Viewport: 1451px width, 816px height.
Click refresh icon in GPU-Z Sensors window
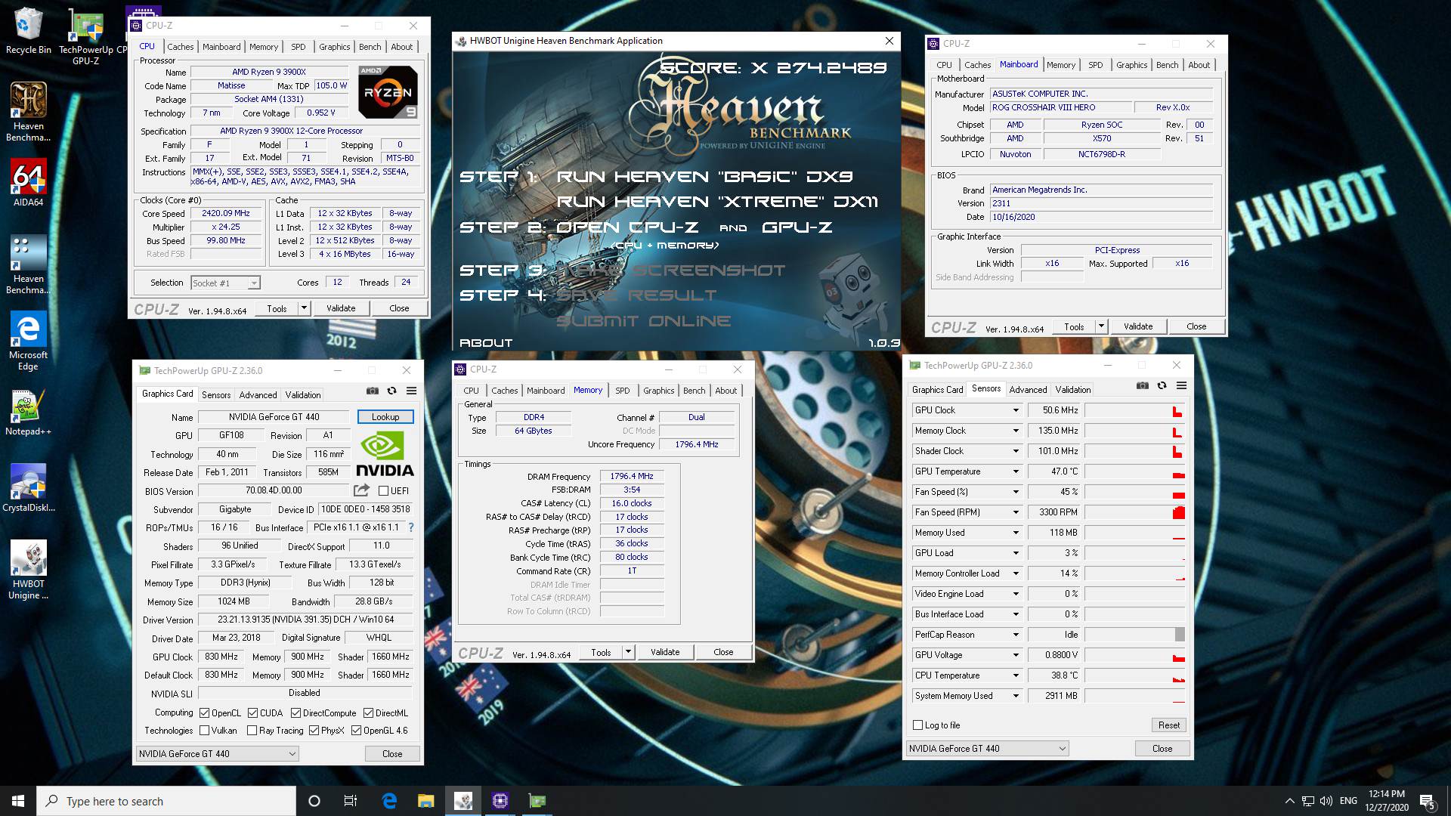coord(1162,385)
